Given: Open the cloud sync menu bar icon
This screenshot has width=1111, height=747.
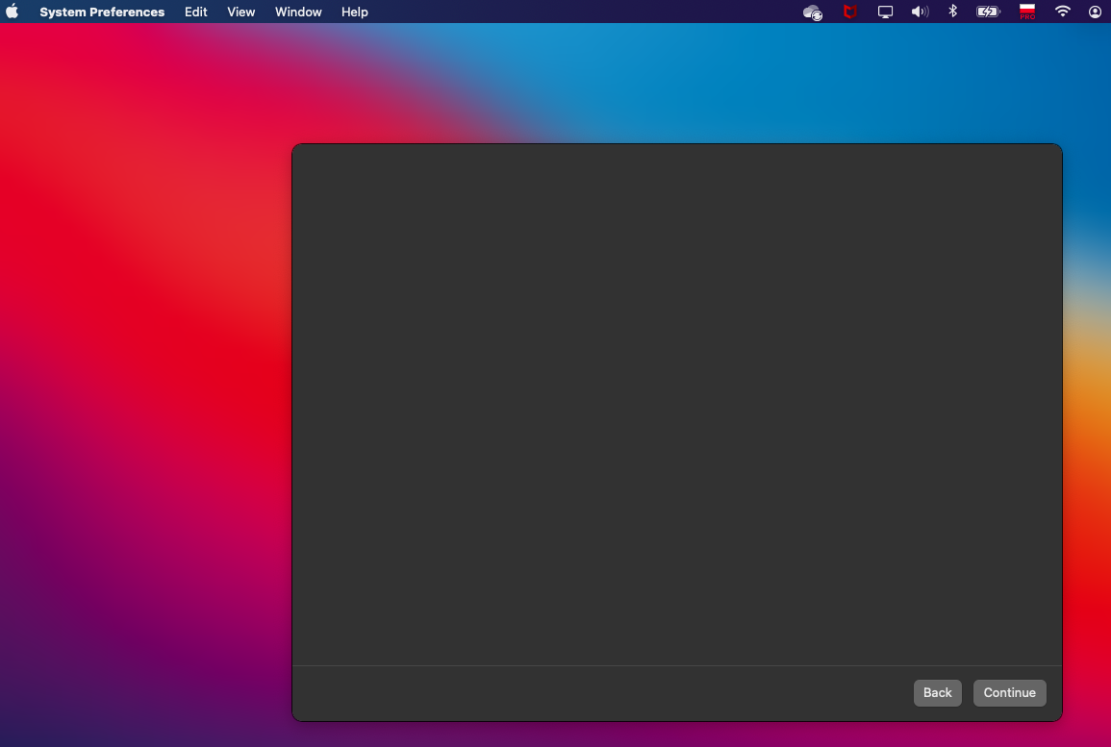Looking at the screenshot, I should (x=813, y=12).
